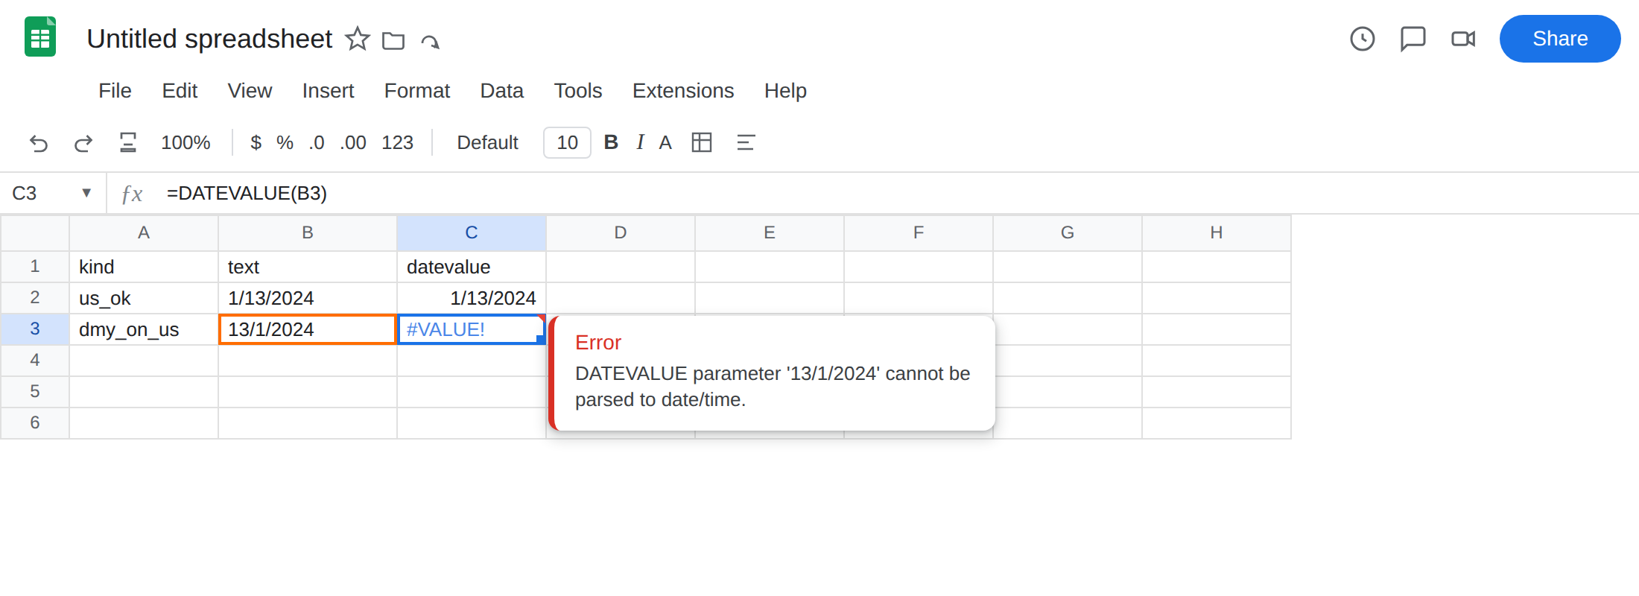Screen dimensions: 1639x596
Task: Click the blue Share button
Action: 1560,39
